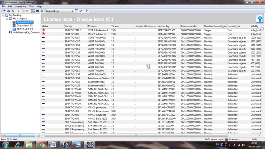Screen dimensions: 265x149
Task: Open the View menu
Action: point(32,7)
